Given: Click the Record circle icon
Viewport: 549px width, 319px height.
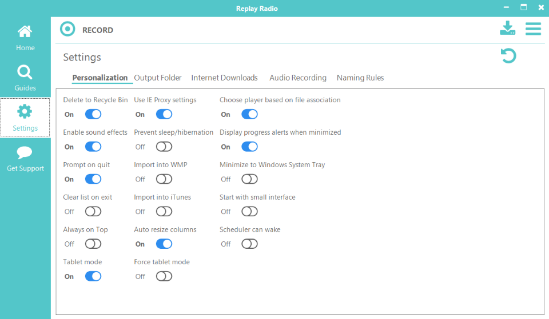Looking at the screenshot, I should [67, 29].
